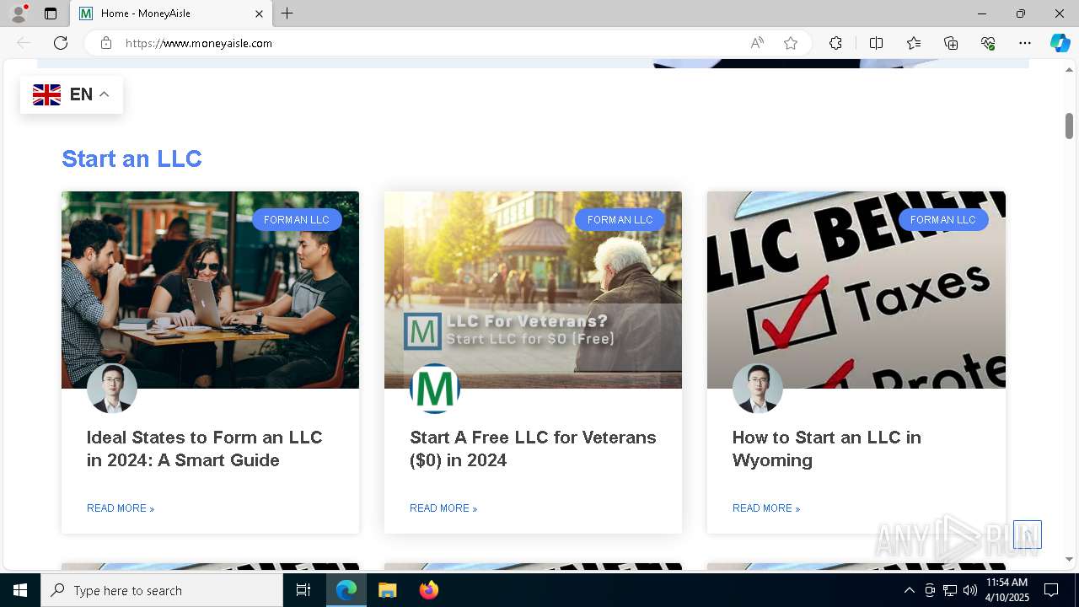This screenshot has width=1079, height=607.
Task: Open Ideal States article thumbnail
Action: pos(210,290)
